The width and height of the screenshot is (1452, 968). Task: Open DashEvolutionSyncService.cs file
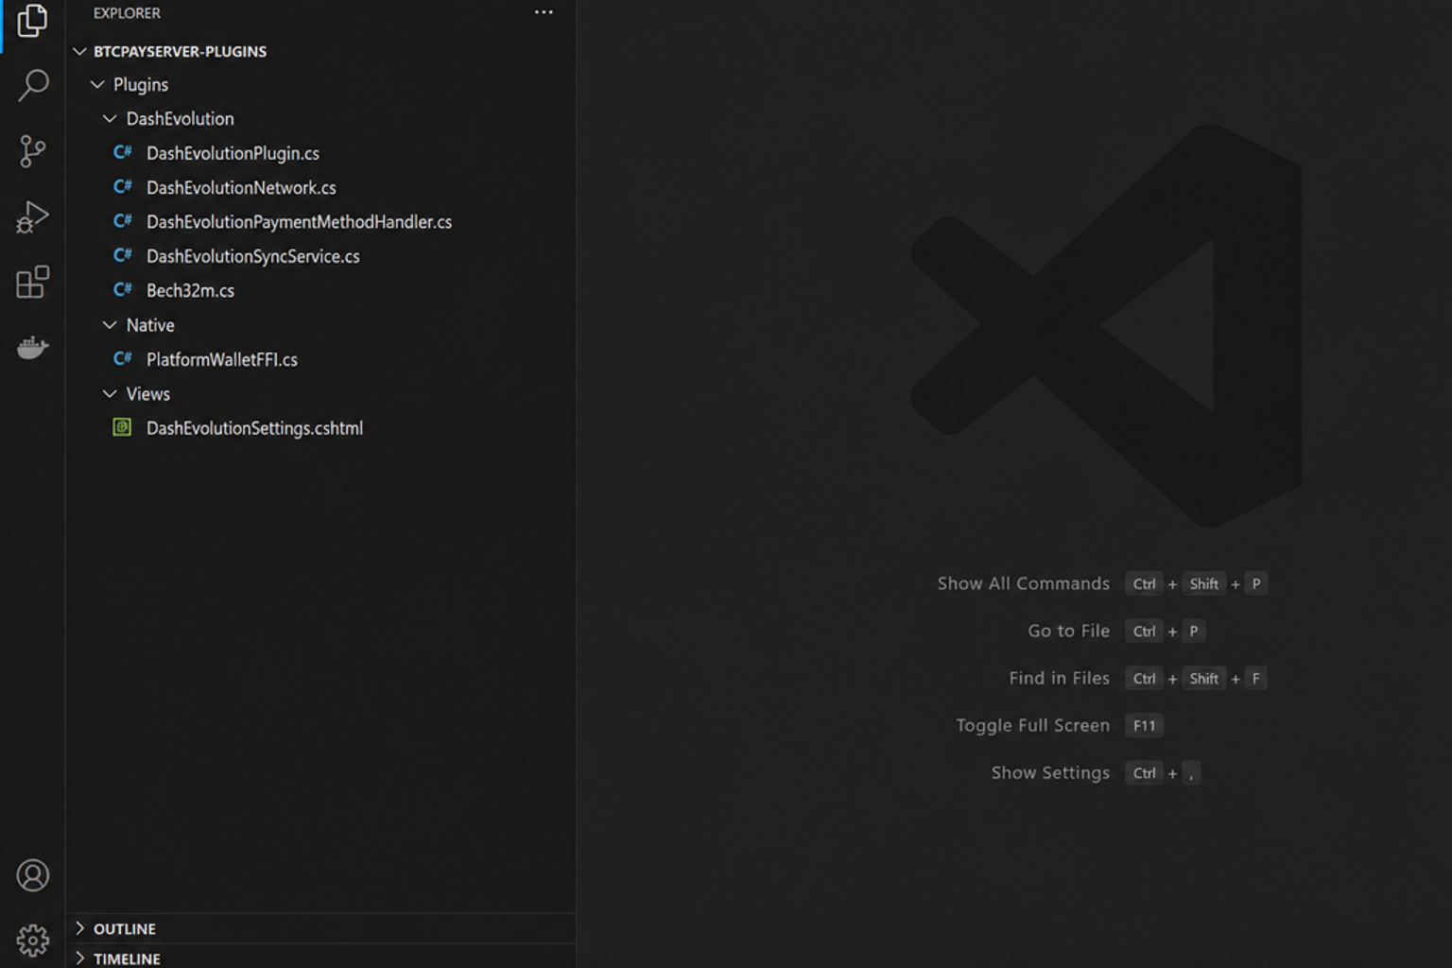pyautogui.click(x=252, y=256)
